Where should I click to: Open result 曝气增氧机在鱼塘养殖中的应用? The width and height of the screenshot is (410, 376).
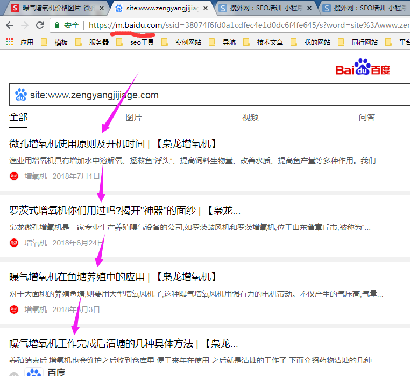click(77, 277)
